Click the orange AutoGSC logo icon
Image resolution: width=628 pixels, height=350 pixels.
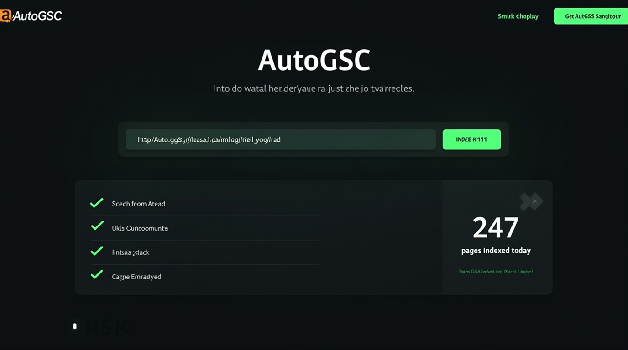6,15
